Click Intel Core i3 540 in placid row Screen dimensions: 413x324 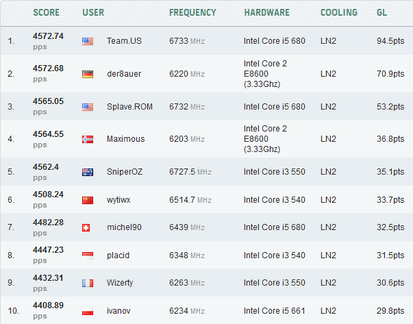pos(274,256)
